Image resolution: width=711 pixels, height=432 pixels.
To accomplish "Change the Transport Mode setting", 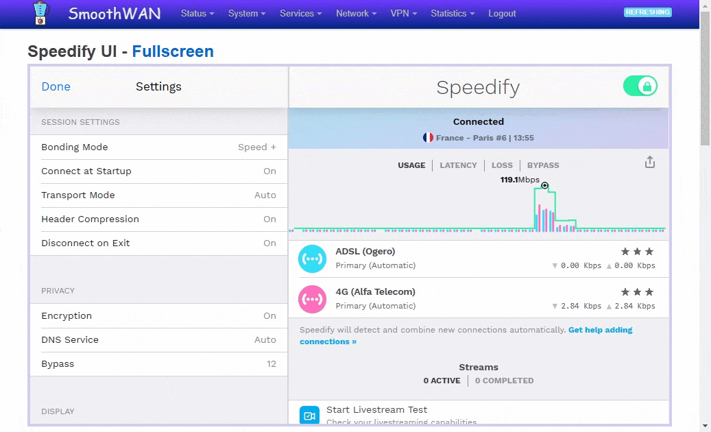I will pyautogui.click(x=158, y=195).
